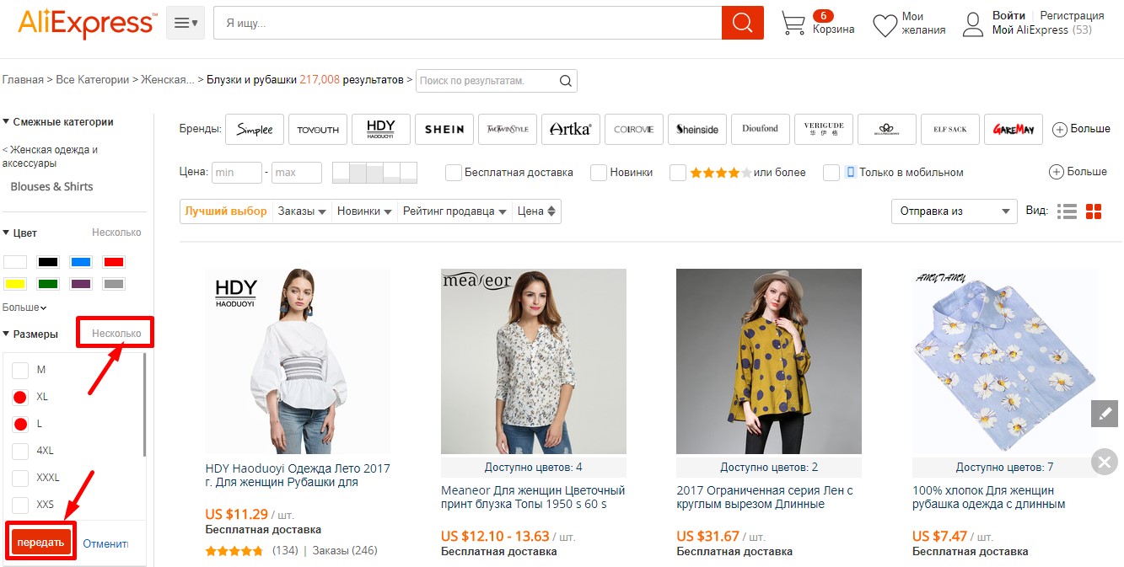The height and width of the screenshot is (567, 1124).
Task: Select the SHEIN brand logo
Action: click(x=444, y=130)
